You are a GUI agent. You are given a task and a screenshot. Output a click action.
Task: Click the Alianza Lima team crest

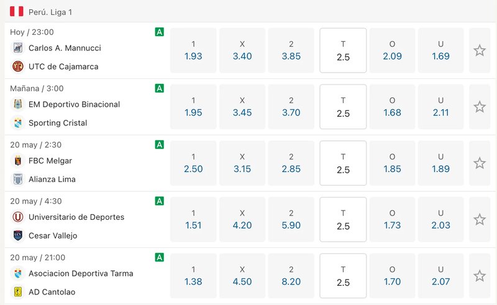pos(17,180)
